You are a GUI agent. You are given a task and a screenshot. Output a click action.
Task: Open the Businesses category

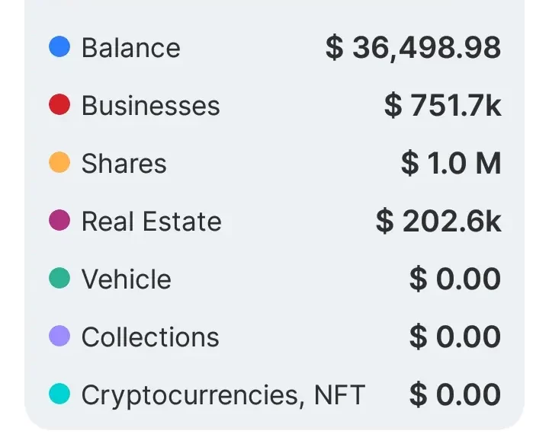click(150, 106)
